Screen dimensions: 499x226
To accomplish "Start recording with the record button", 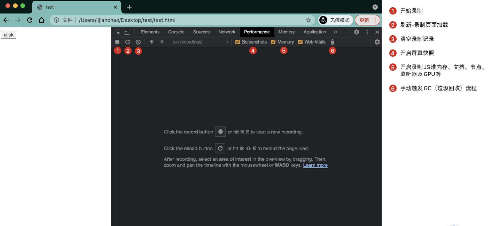I will pyautogui.click(x=117, y=42).
